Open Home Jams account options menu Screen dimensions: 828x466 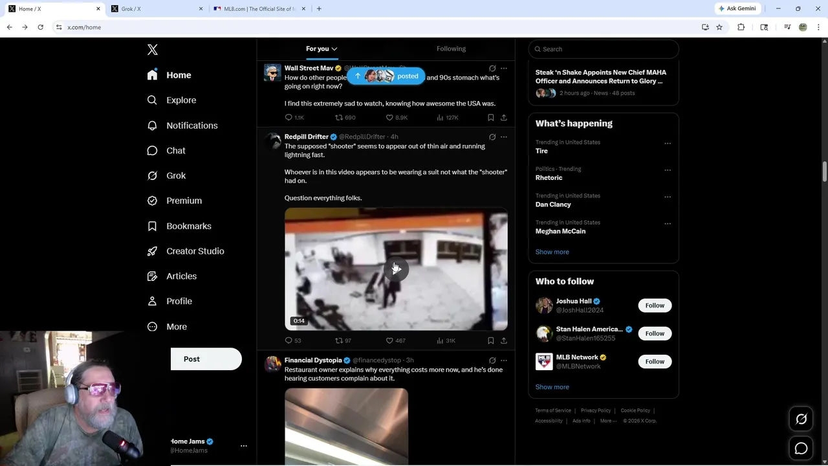point(244,446)
